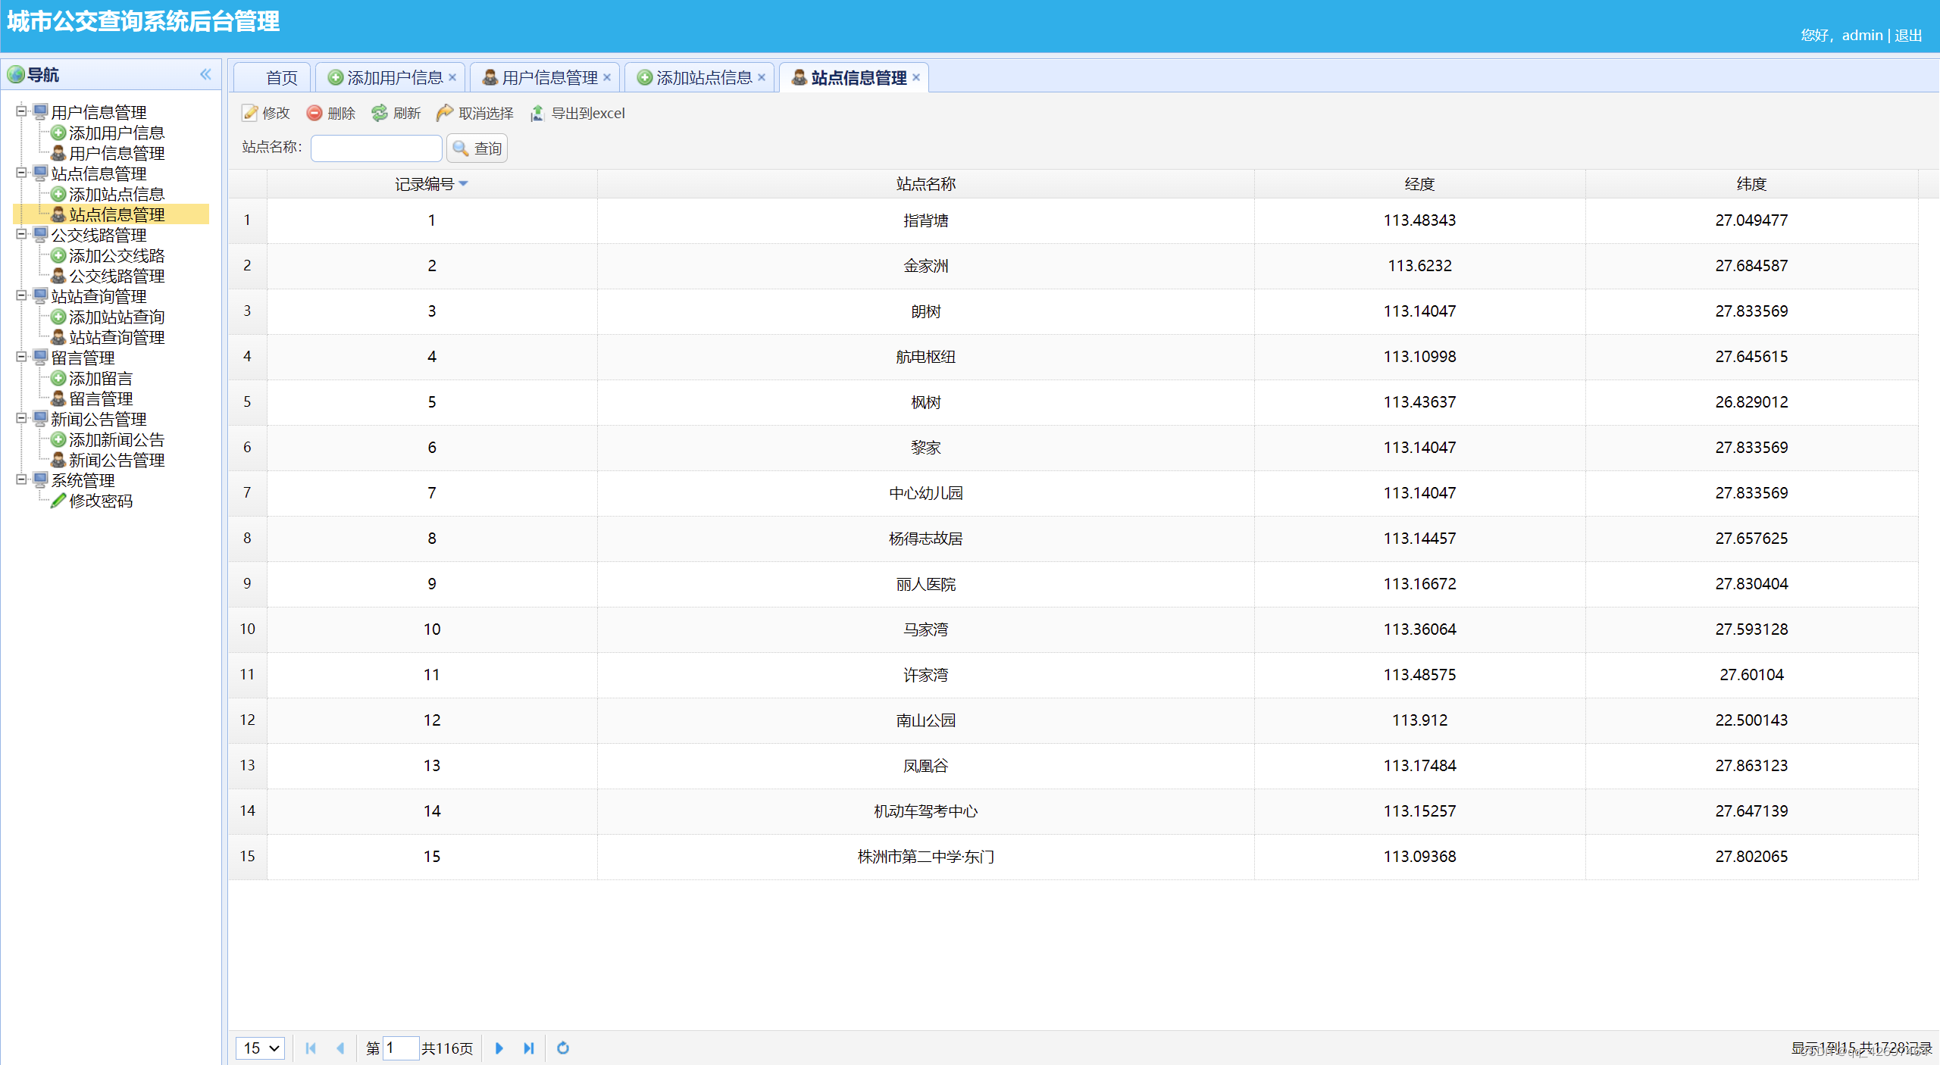Click the 刷新 refresh toolbar button

[396, 113]
